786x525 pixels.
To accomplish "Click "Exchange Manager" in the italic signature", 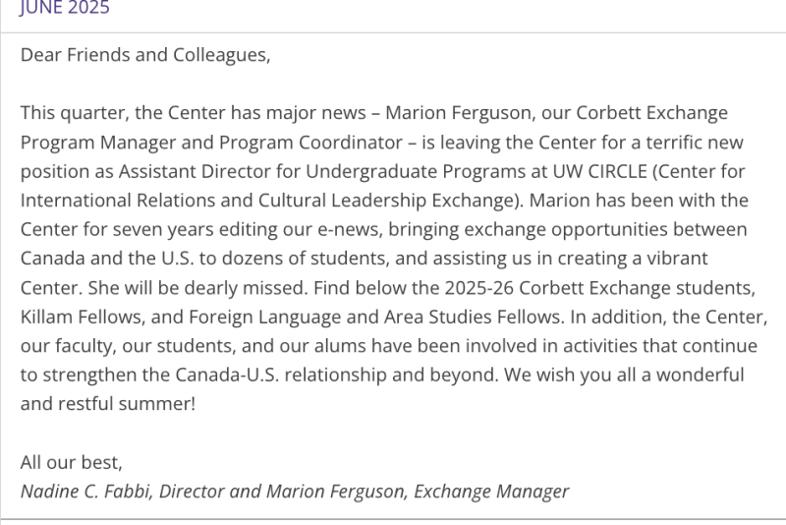I will coord(491,492).
